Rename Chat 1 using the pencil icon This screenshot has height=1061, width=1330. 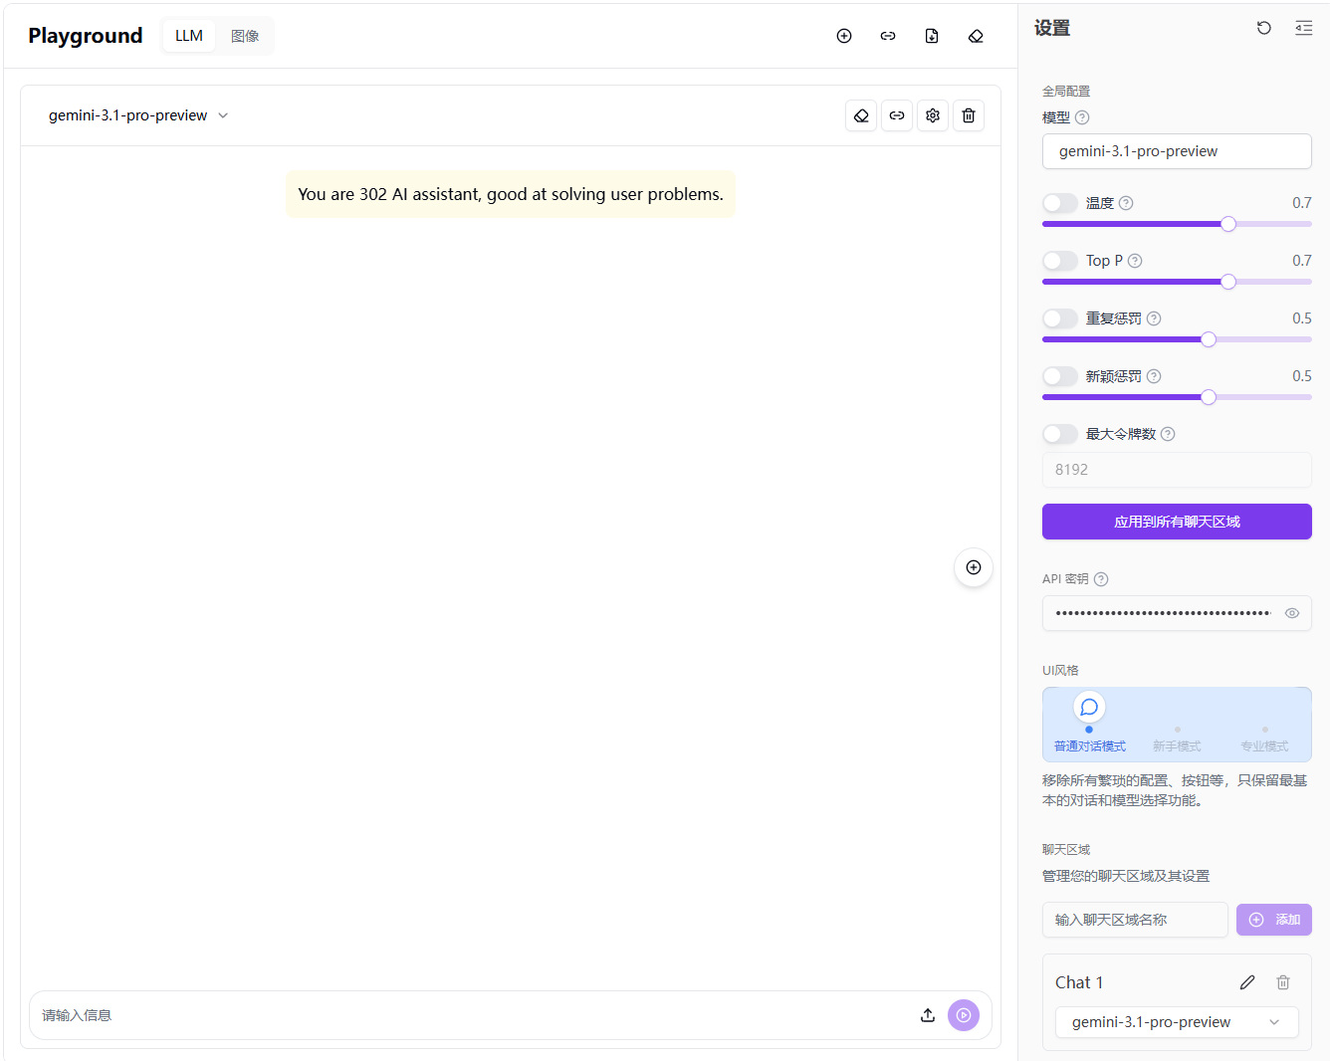(1247, 982)
